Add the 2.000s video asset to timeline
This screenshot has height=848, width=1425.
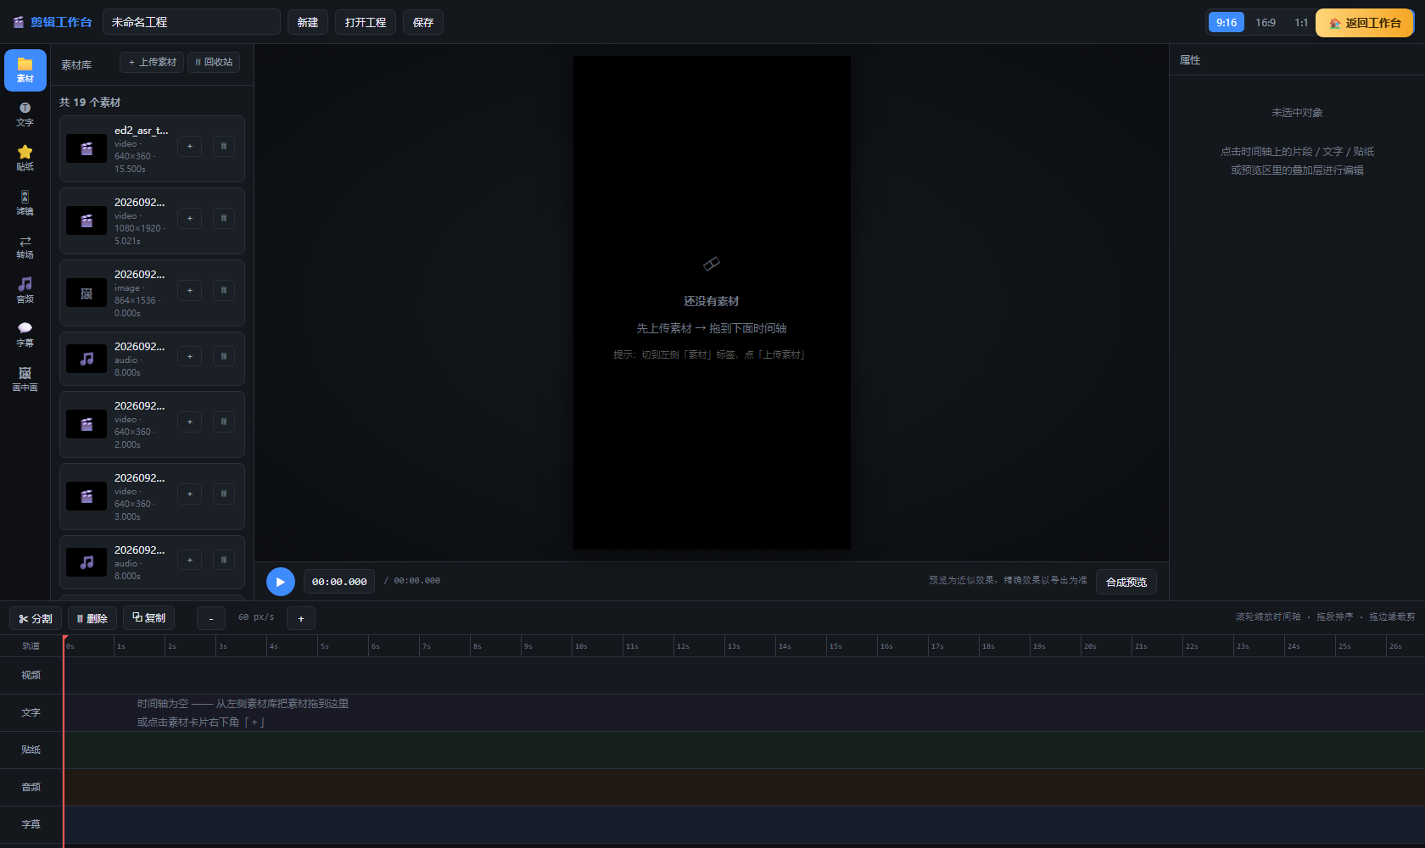[190, 422]
